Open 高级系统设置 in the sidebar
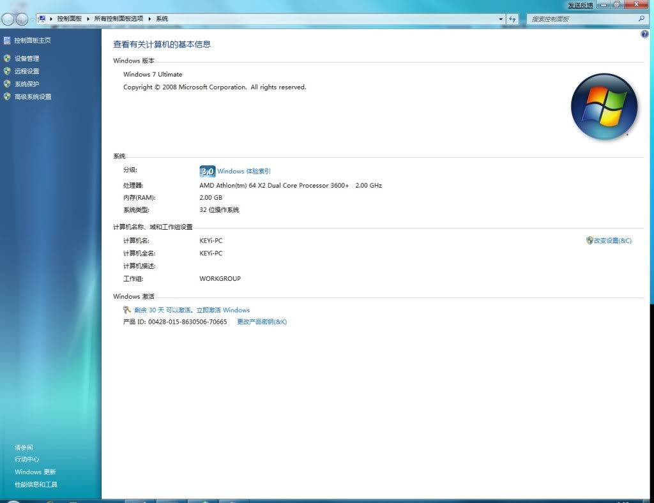 point(33,96)
